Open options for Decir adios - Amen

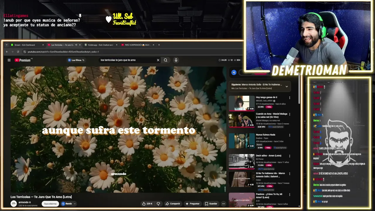coord(290,156)
